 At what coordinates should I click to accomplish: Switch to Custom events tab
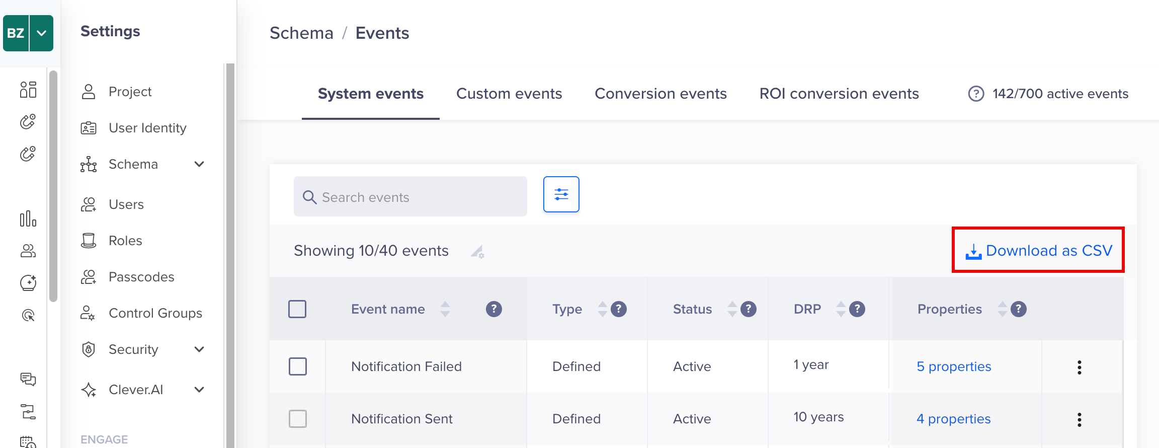(509, 94)
